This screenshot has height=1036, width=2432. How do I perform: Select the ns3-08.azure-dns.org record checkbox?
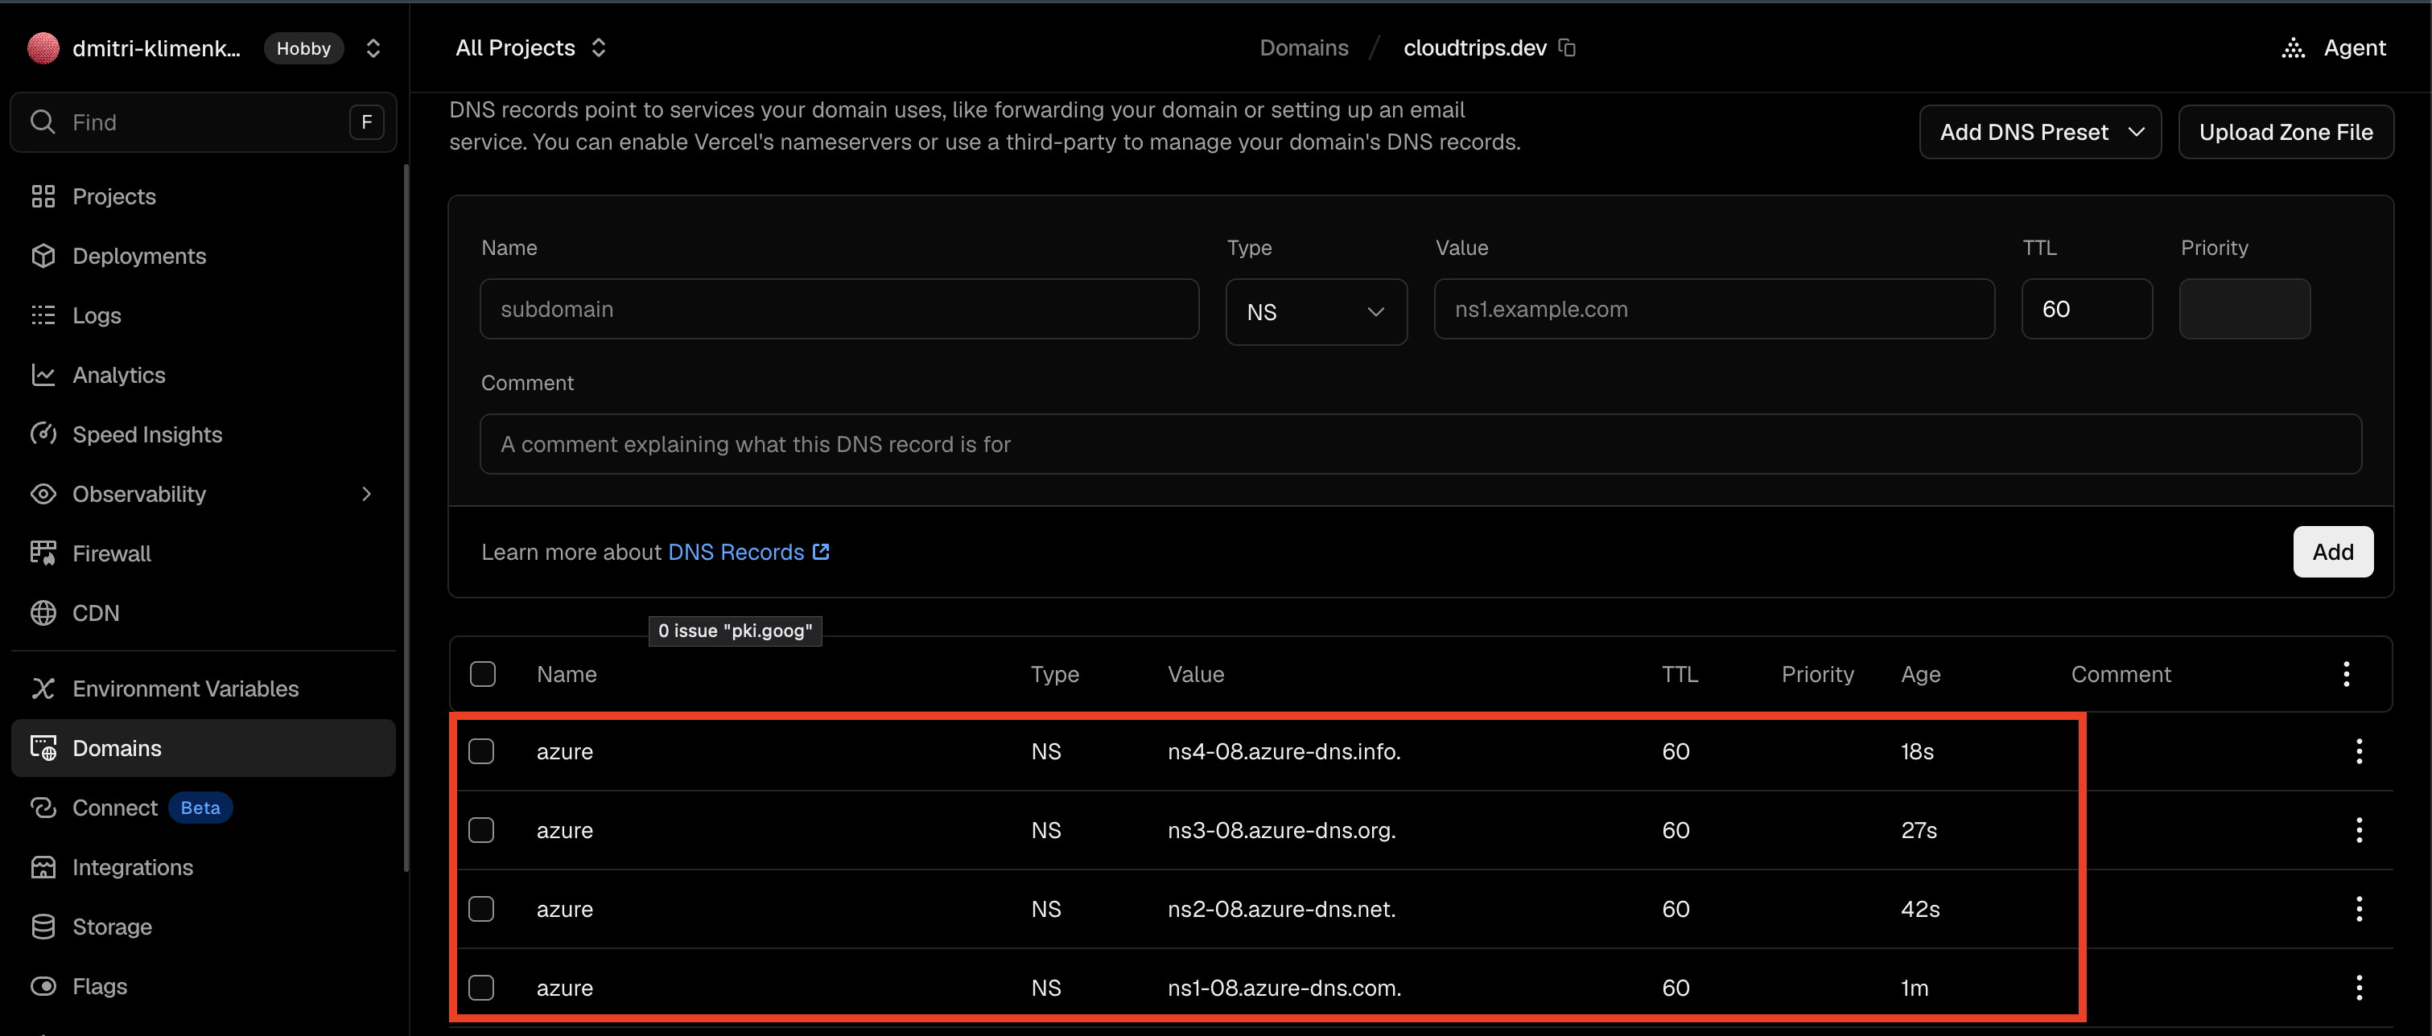(481, 830)
